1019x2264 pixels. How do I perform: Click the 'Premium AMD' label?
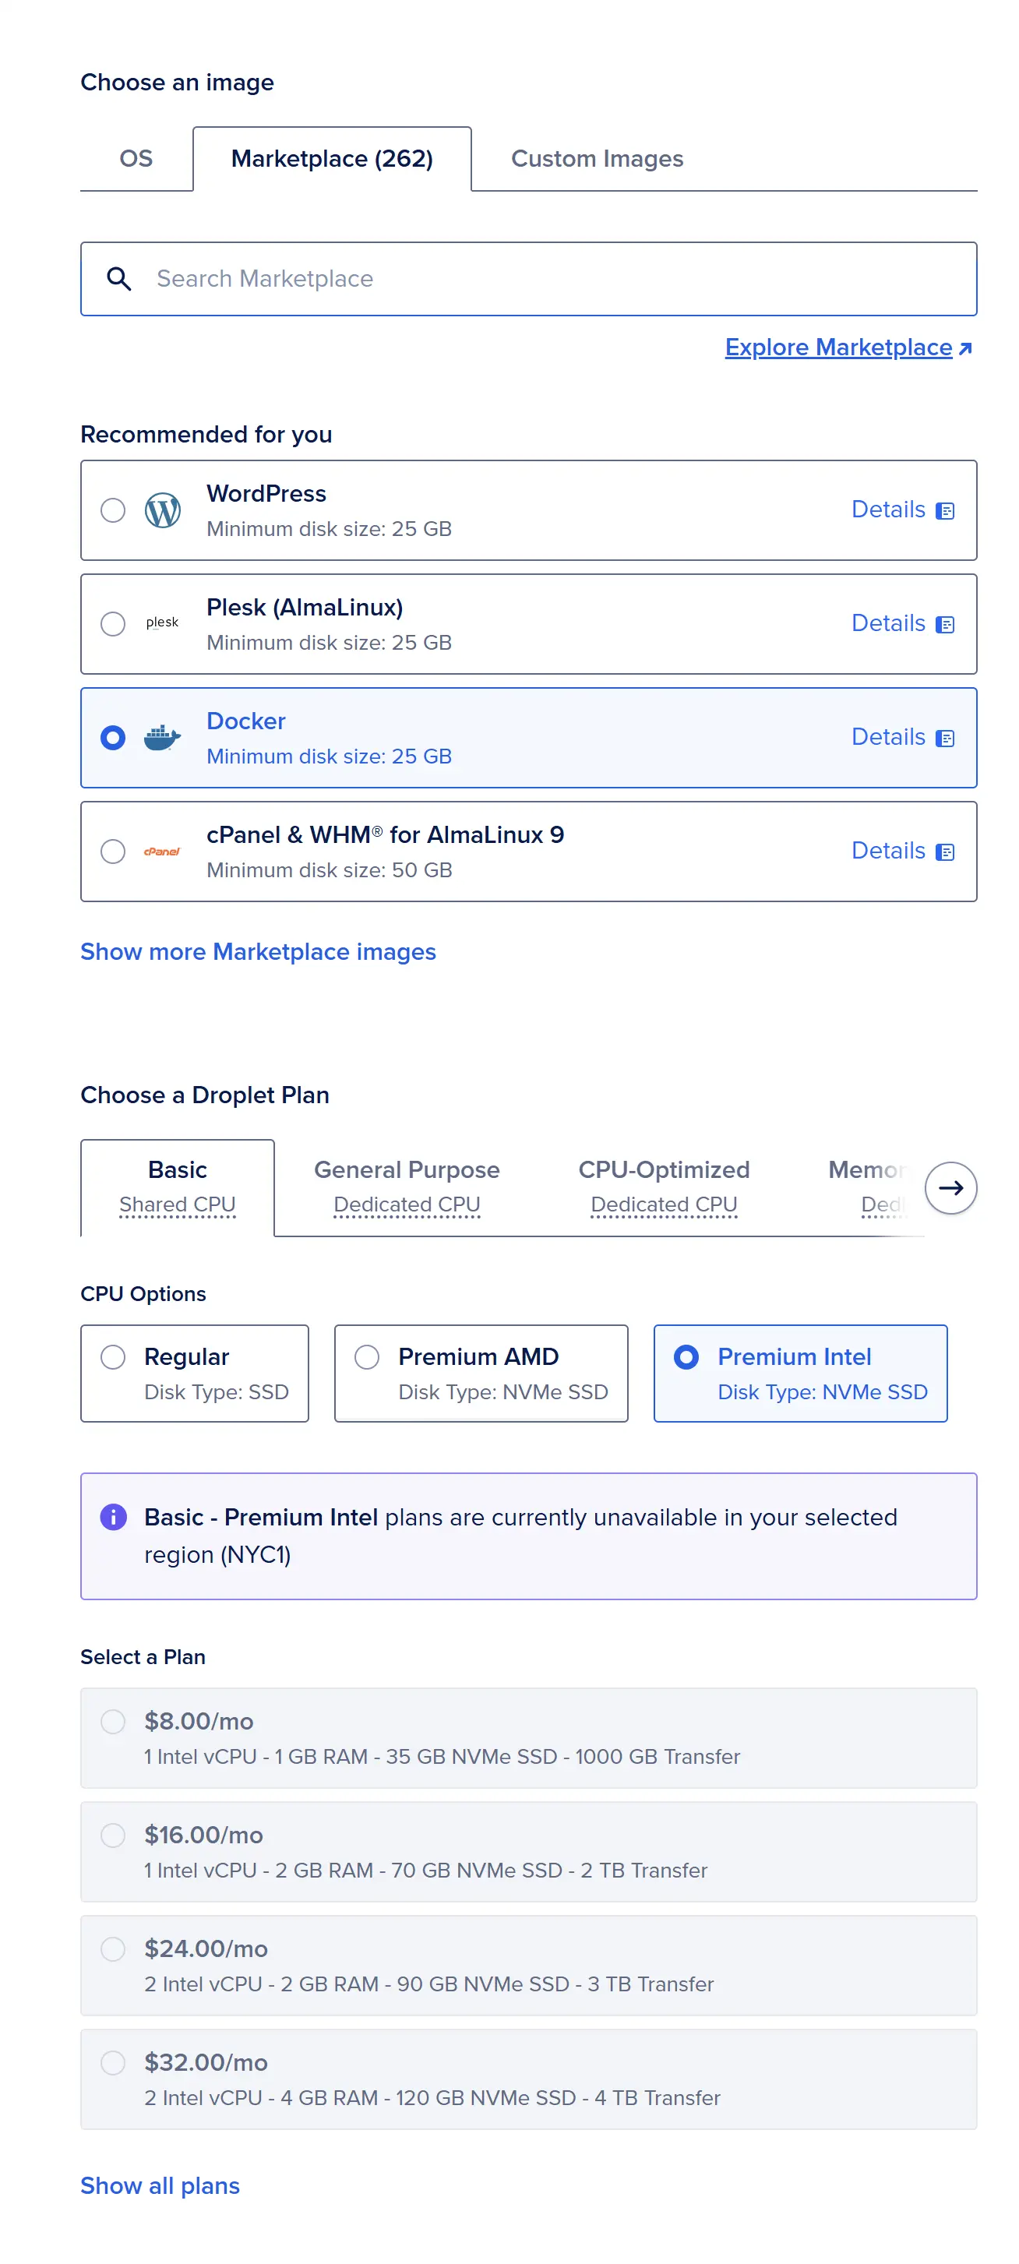click(x=478, y=1356)
